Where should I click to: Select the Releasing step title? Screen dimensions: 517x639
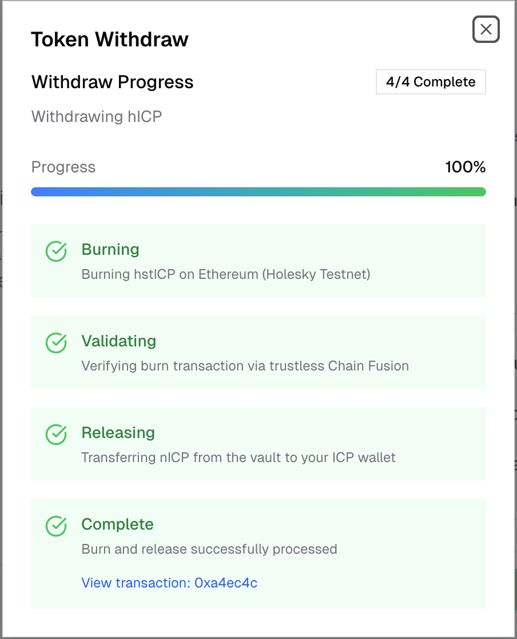pos(118,433)
